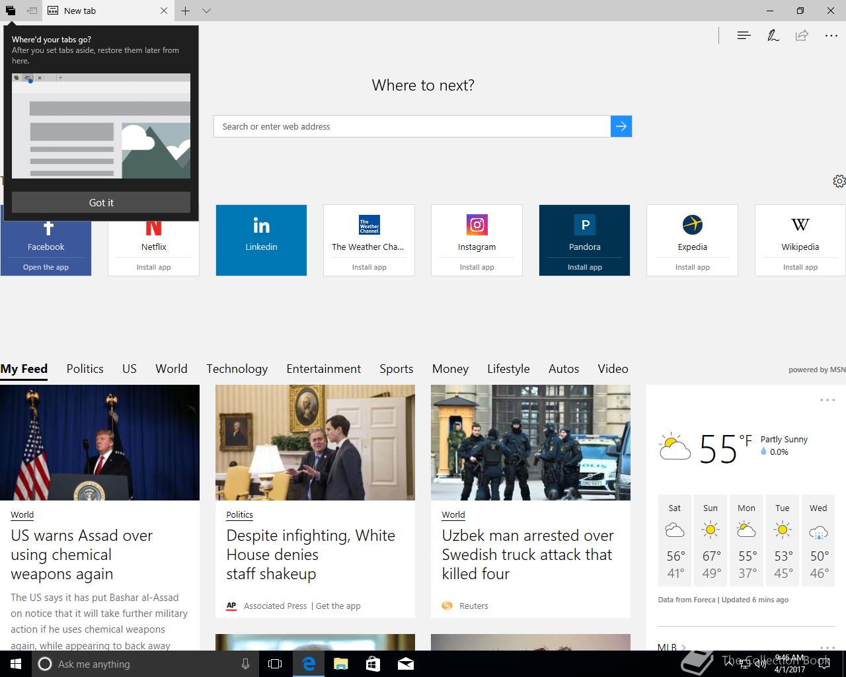846x677 pixels.
Task: Click the Share icon in toolbar
Action: (x=802, y=35)
